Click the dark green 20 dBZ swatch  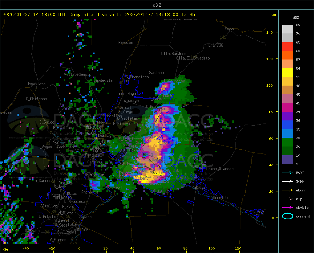(287, 151)
